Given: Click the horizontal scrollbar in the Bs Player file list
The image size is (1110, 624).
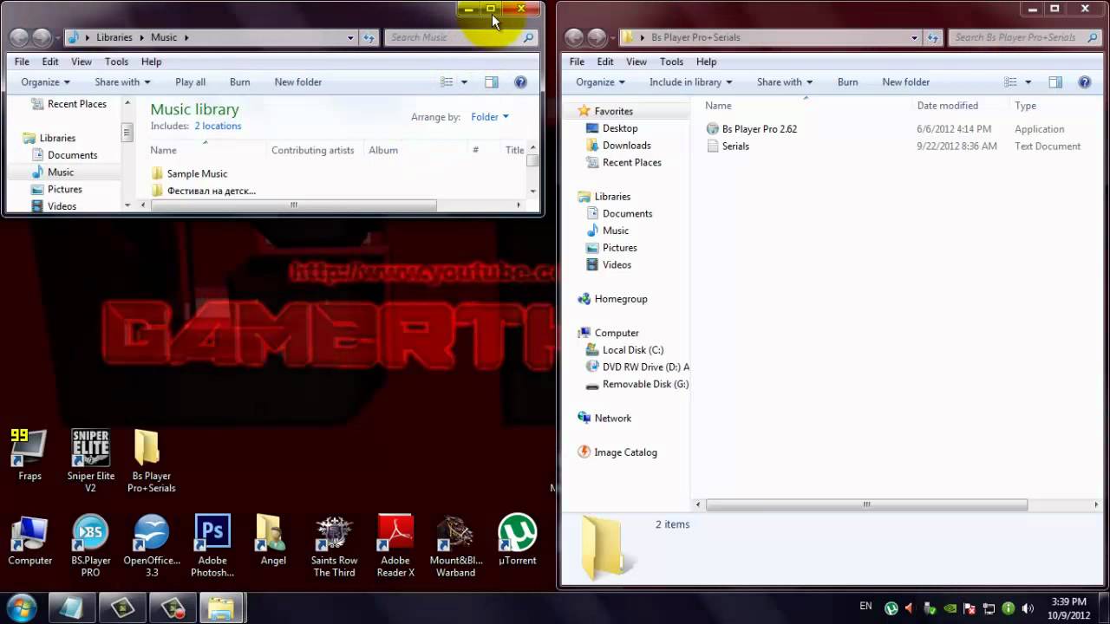Looking at the screenshot, I should click(x=867, y=504).
